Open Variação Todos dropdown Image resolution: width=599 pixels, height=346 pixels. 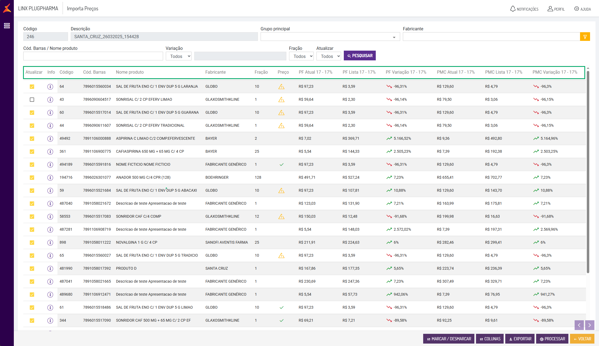tap(179, 56)
